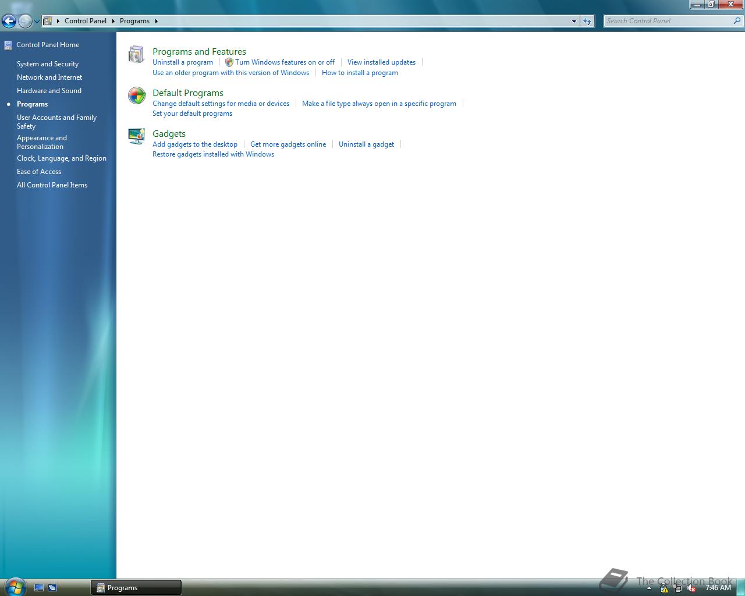
Task: Open the Windows Start orb
Action: tap(15, 587)
